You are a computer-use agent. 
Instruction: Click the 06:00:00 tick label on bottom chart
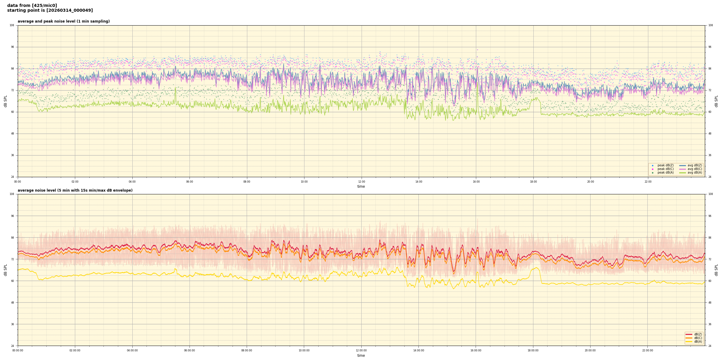[190, 350]
